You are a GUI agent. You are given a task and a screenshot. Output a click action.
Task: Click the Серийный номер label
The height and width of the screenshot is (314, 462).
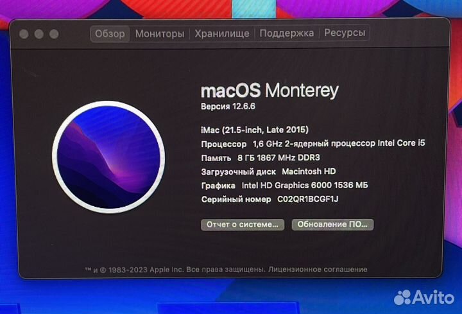click(236, 199)
